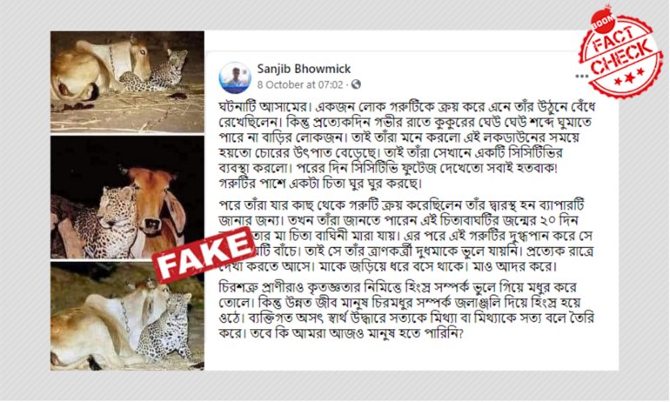Click the second paragraph of the Bengali post
The width and height of the screenshot is (670, 402).
point(406,236)
